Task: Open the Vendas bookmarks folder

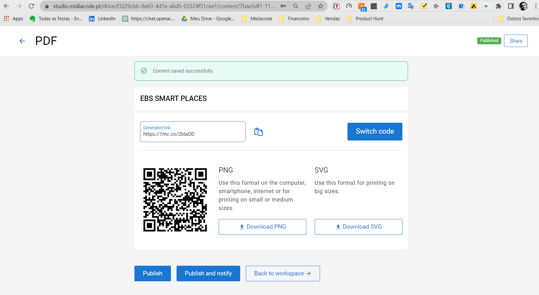Action: [x=328, y=19]
